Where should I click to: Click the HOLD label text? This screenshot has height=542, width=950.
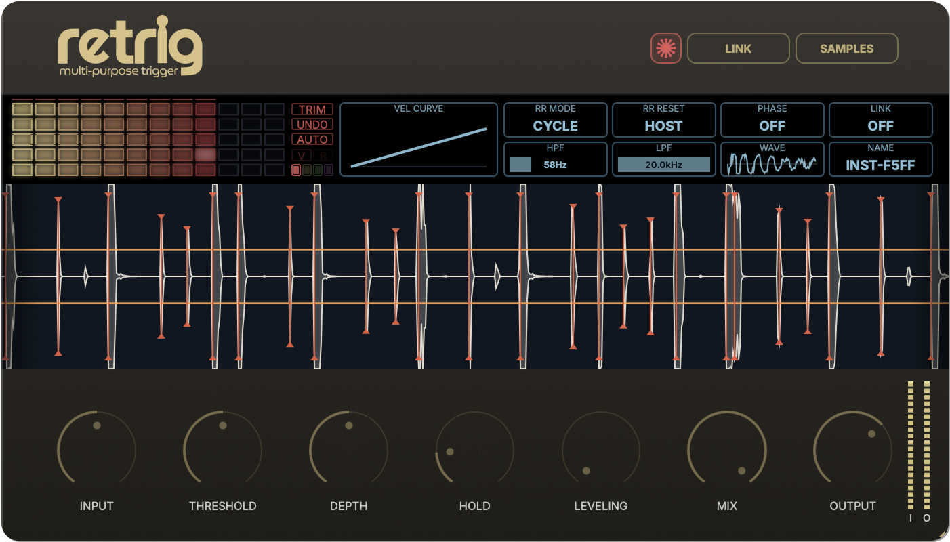pyautogui.click(x=474, y=506)
